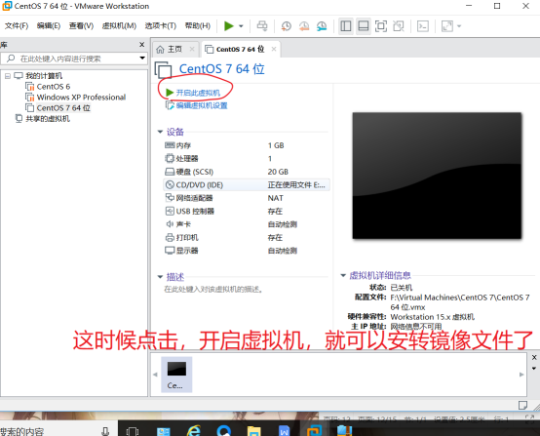Click the VMware Workstation taskbar icon

click(x=314, y=431)
